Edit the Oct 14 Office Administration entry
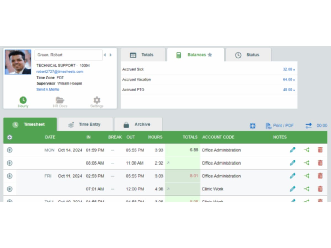This screenshot has height=248, width=331. click(293, 150)
